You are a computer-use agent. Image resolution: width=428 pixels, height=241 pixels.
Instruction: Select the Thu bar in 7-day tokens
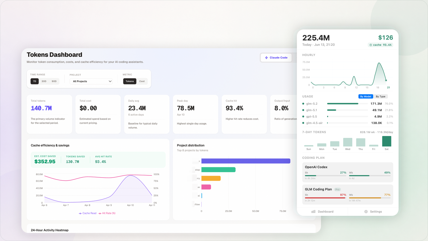pos(361,142)
